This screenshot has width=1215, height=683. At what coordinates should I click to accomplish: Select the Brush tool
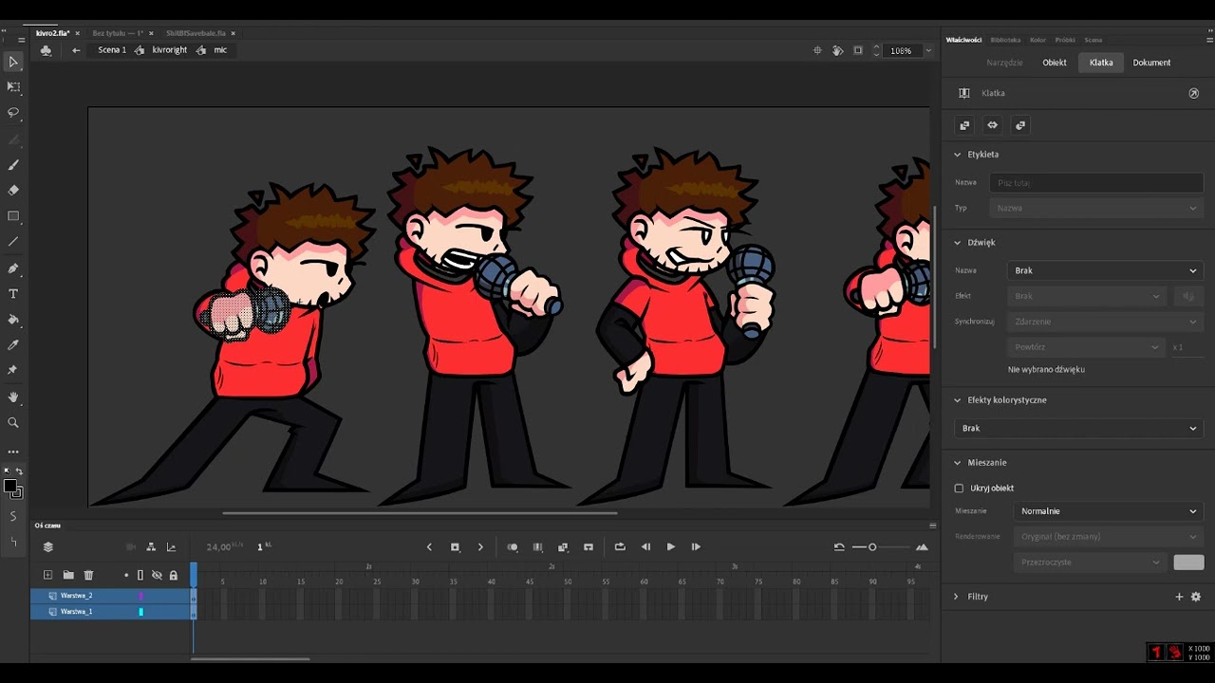(x=13, y=165)
